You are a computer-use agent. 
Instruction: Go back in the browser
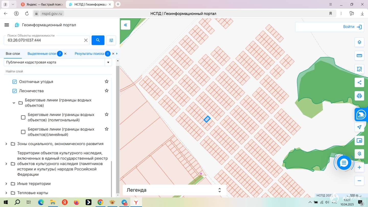click(x=6, y=14)
